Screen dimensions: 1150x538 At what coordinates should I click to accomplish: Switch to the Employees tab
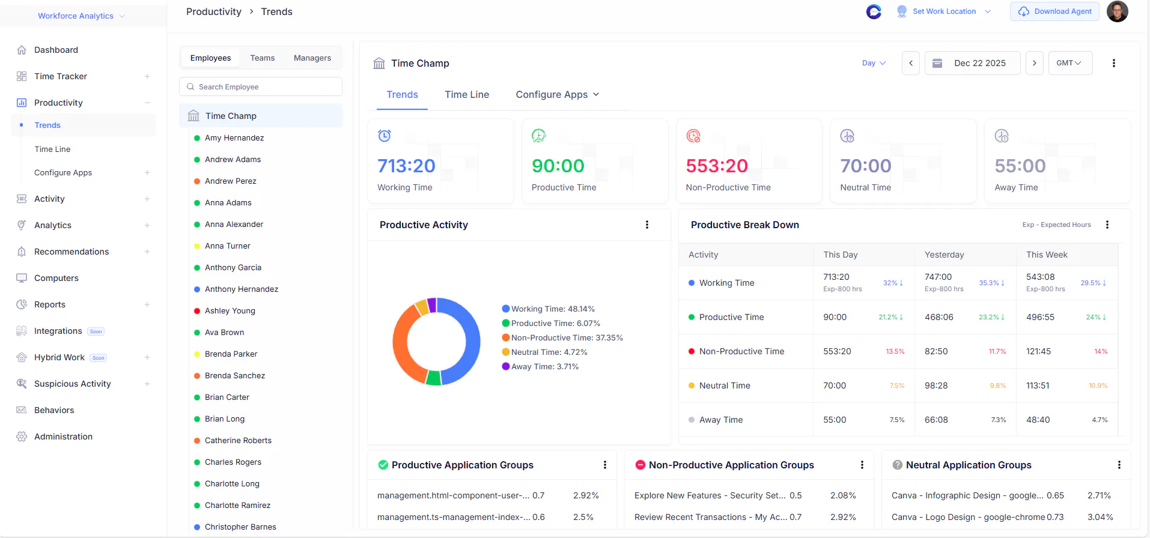click(x=210, y=58)
